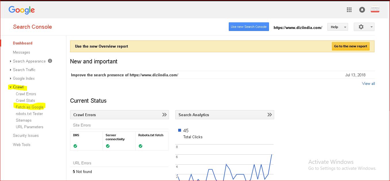Click the settings gear icon

click(x=361, y=27)
